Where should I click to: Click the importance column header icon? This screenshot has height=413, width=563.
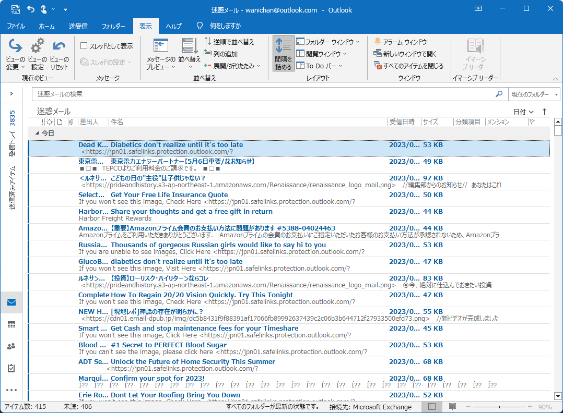[42, 122]
